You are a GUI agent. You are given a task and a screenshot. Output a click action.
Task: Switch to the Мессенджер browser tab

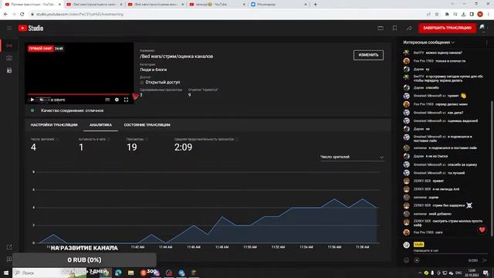(279, 5)
